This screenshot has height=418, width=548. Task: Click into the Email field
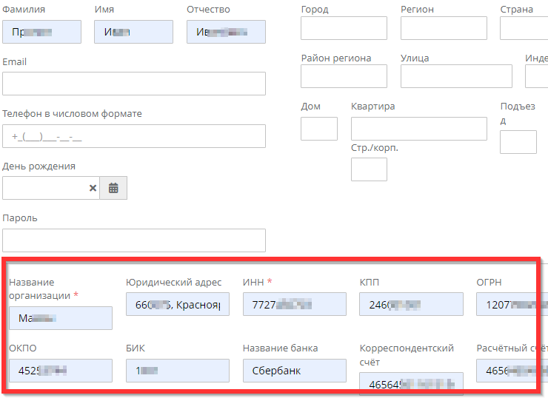point(134,84)
